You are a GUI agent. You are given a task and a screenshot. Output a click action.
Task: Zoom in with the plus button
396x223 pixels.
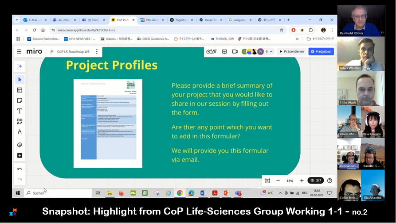pos(302,181)
